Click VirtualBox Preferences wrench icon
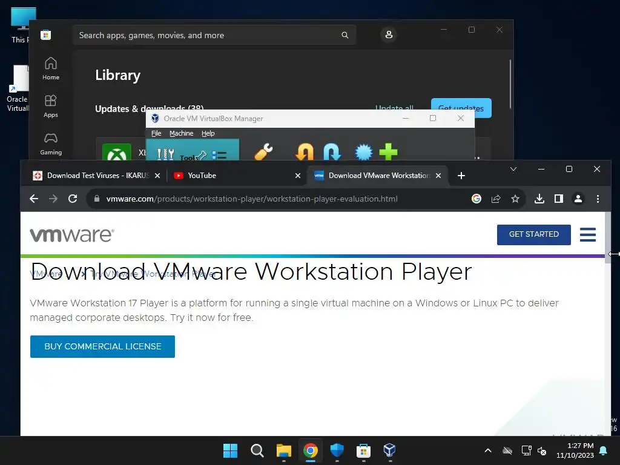Image resolution: width=620 pixels, height=465 pixels. click(264, 152)
